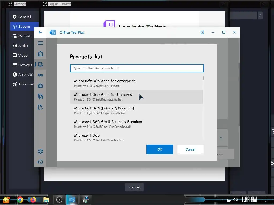Viewport: 274px width, 205px height.
Task: Filter products using the search box
Action: click(x=137, y=68)
